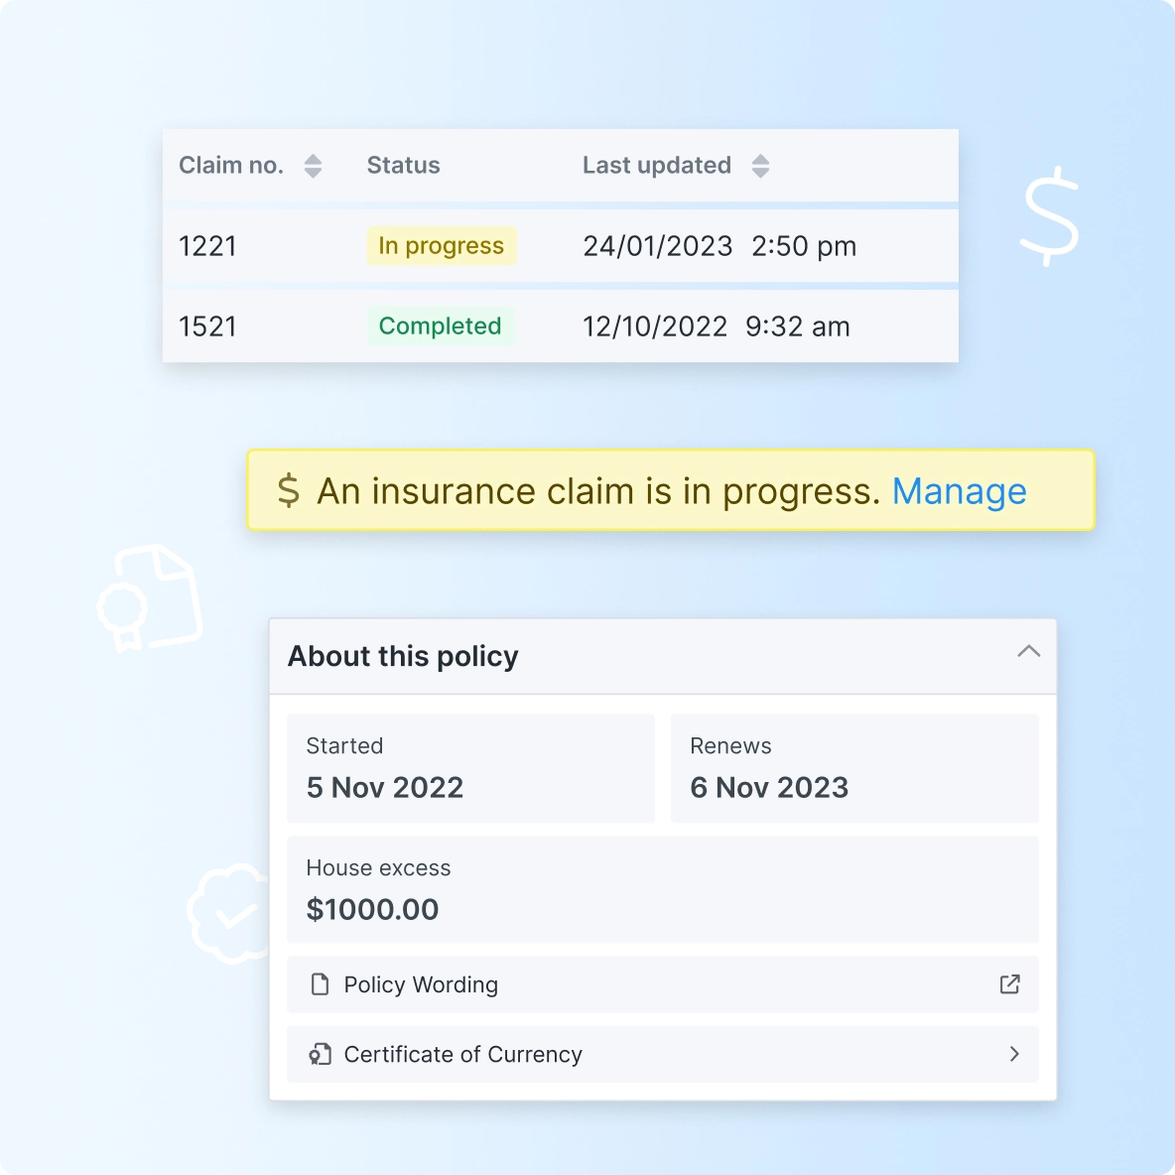Image resolution: width=1175 pixels, height=1175 pixels.
Task: Open Certificate of Currency chevron arrow
Action: [x=1013, y=1054]
